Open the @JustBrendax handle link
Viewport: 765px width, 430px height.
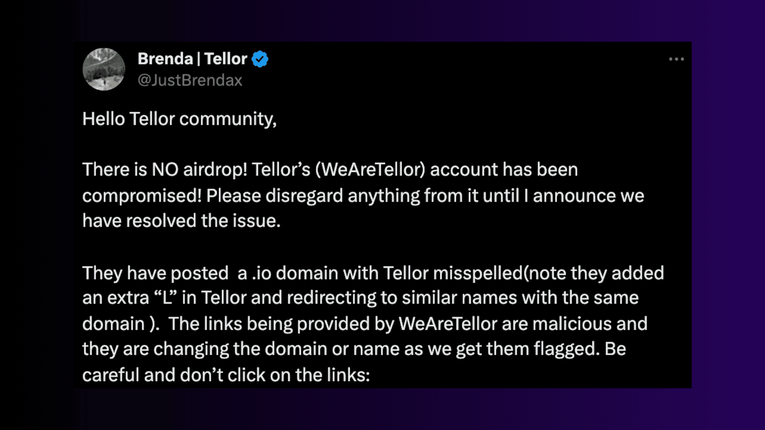pos(190,80)
